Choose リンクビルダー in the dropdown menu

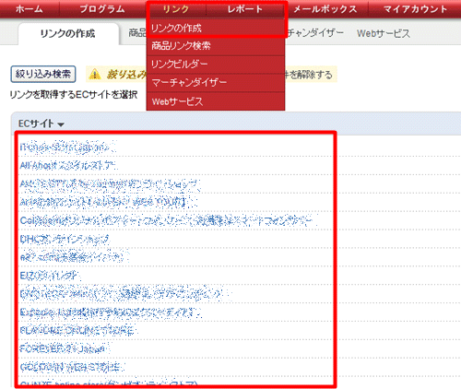[216, 65]
